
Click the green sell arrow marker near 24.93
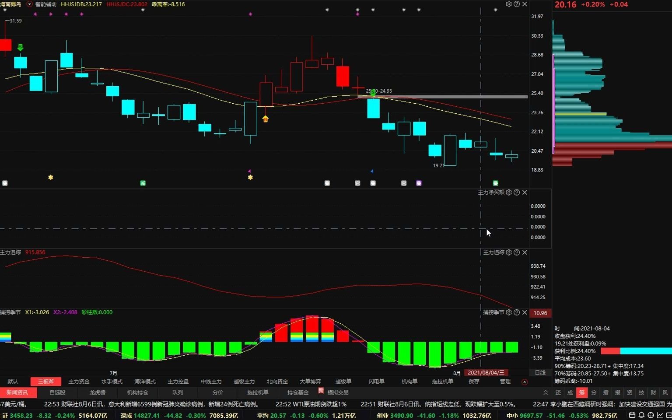(373, 93)
